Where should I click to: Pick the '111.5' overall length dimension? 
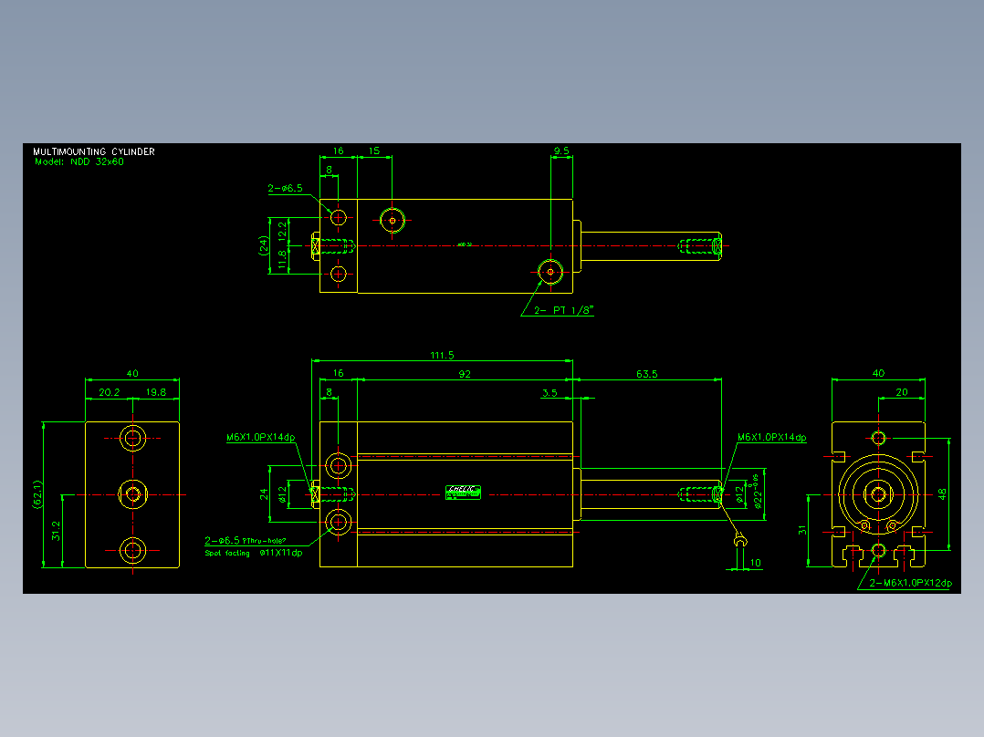coord(442,355)
